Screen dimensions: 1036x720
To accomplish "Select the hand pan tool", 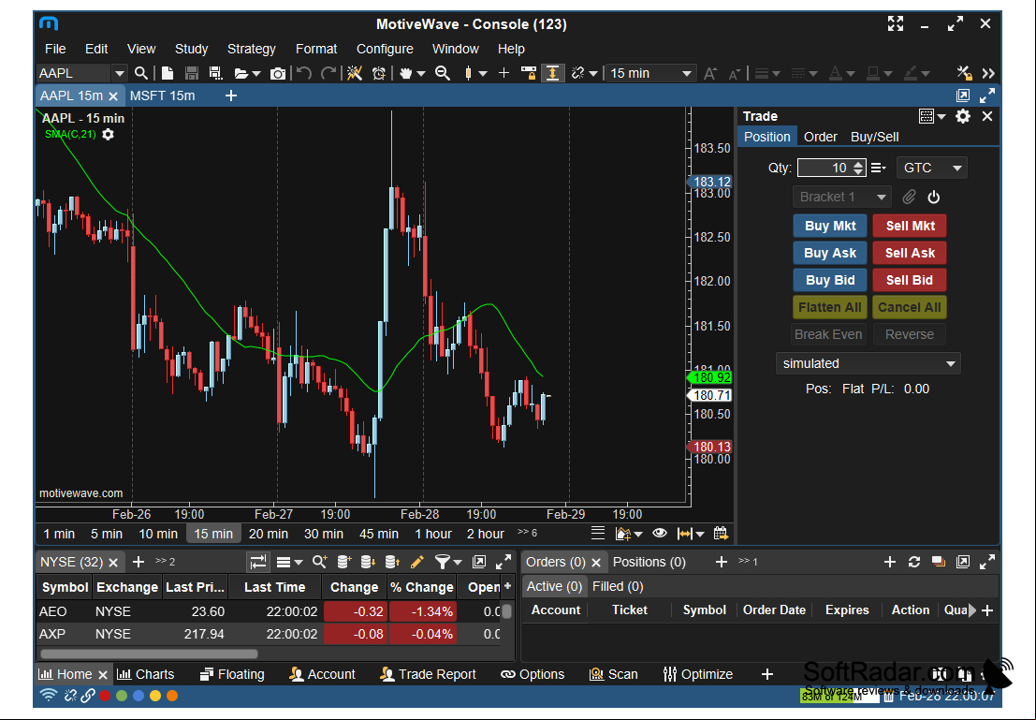I will click(405, 73).
